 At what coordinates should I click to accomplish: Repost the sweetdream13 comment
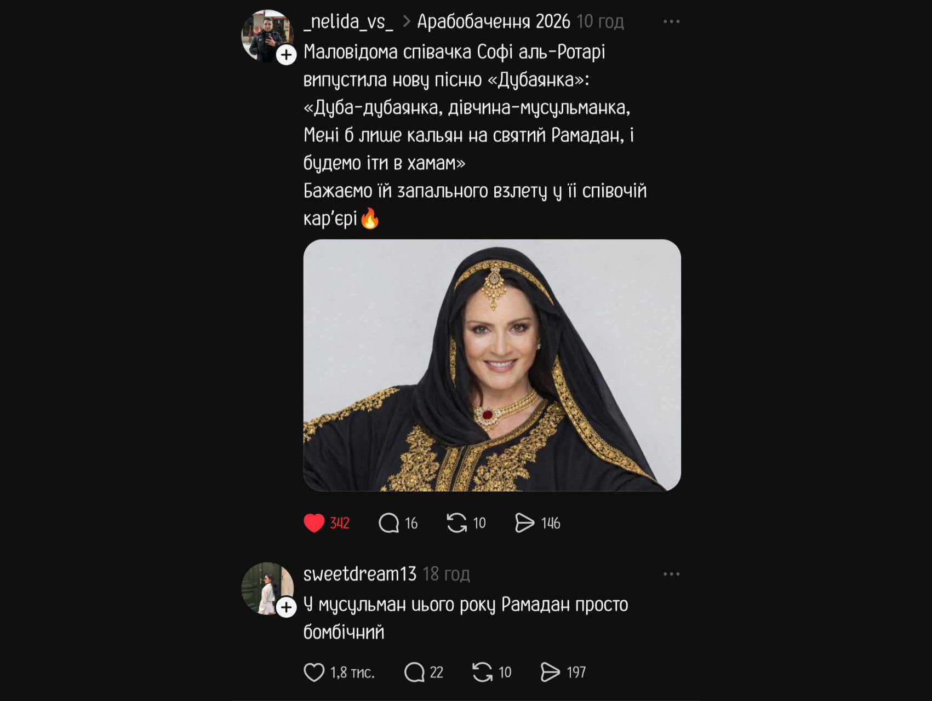tap(483, 672)
